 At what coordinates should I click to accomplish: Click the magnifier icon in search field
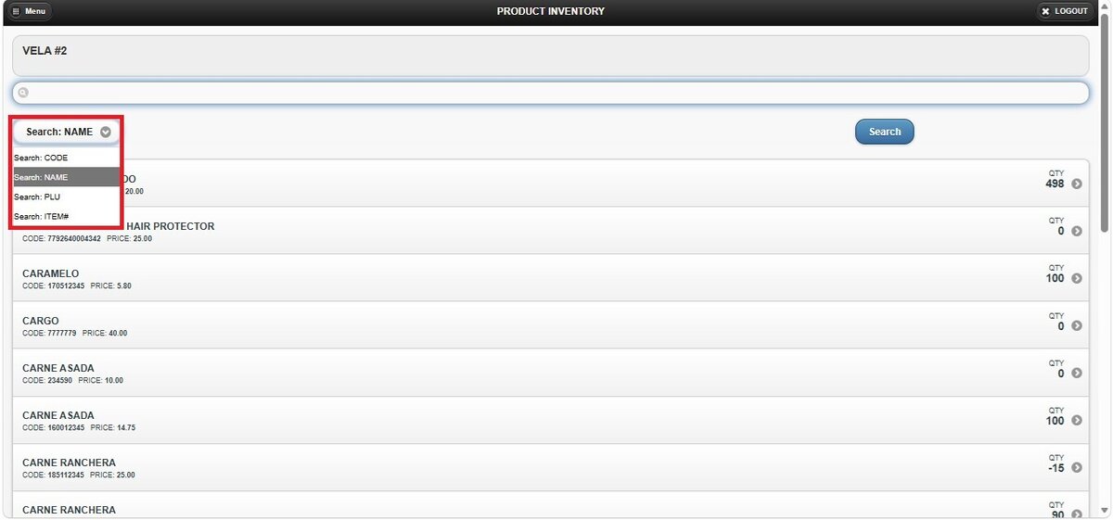(x=24, y=93)
